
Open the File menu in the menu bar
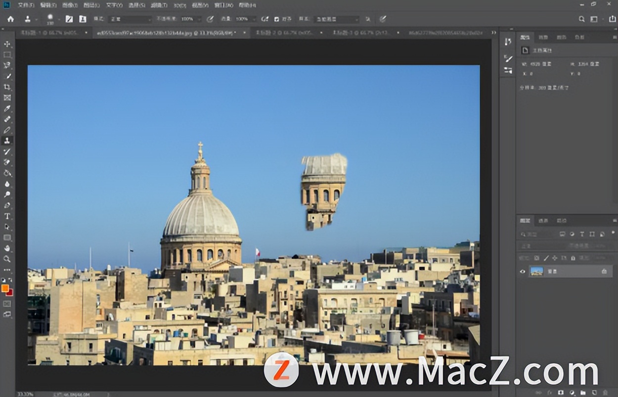(x=26, y=5)
